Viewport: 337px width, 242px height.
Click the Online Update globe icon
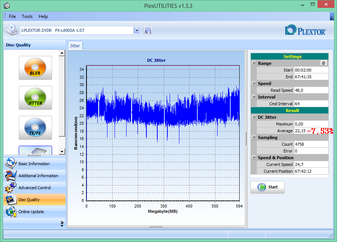tap(11, 211)
